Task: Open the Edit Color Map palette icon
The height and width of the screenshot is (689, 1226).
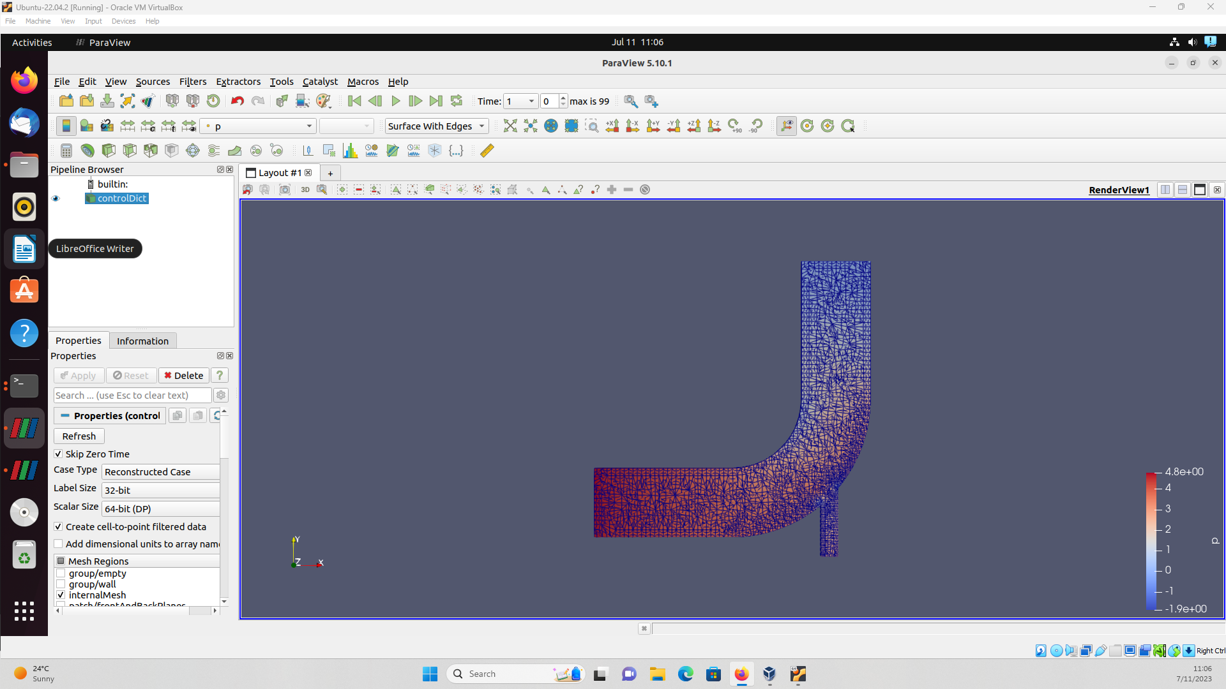Action: tap(86, 126)
